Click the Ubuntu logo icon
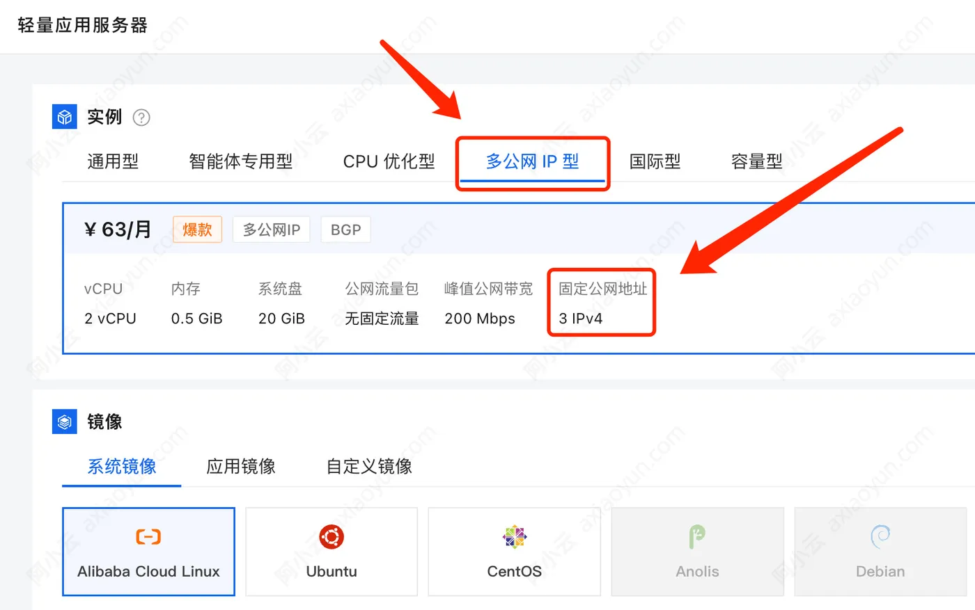Image resolution: width=975 pixels, height=610 pixels. [331, 537]
